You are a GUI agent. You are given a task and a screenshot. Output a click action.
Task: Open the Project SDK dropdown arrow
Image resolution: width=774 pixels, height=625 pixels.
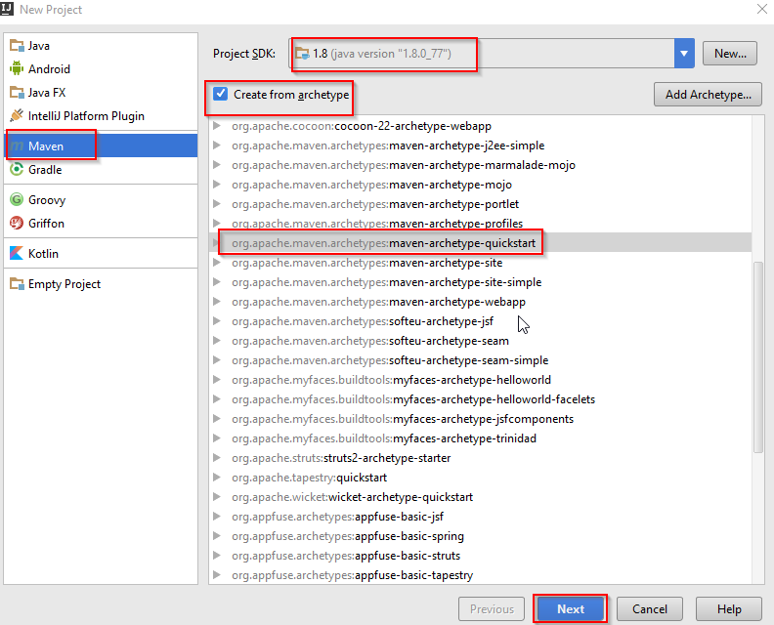click(x=684, y=54)
